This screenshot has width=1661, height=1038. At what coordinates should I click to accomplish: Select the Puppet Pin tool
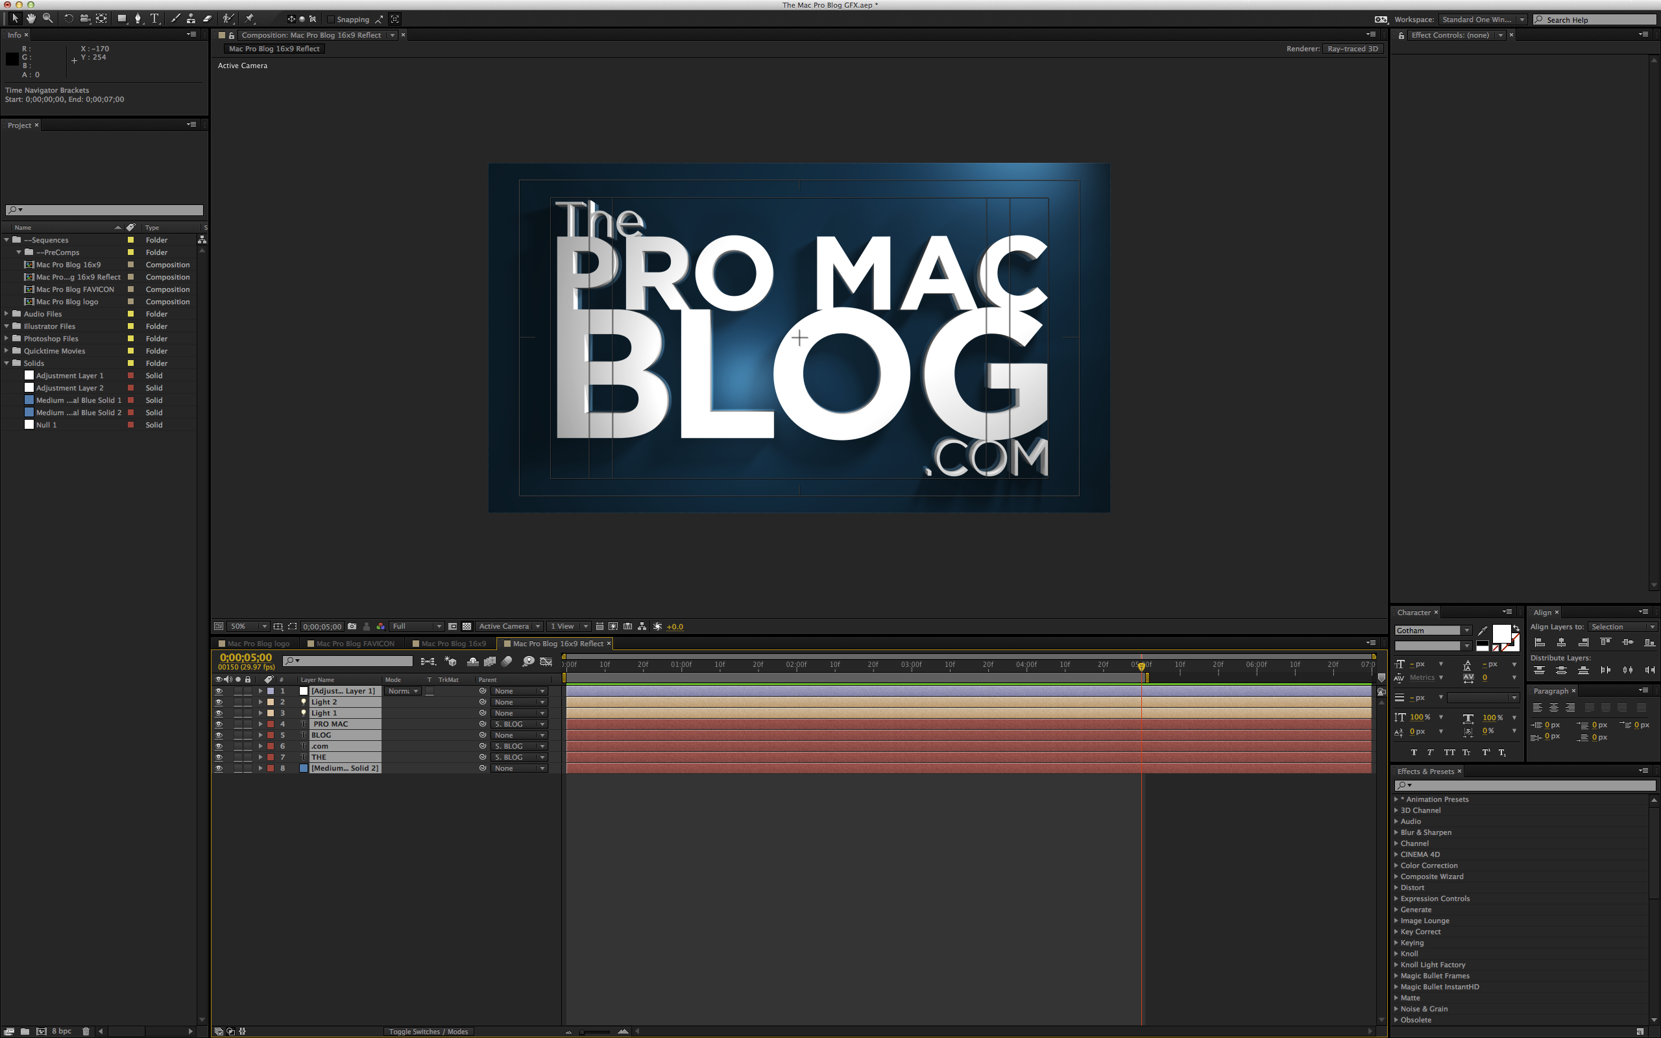(x=249, y=19)
